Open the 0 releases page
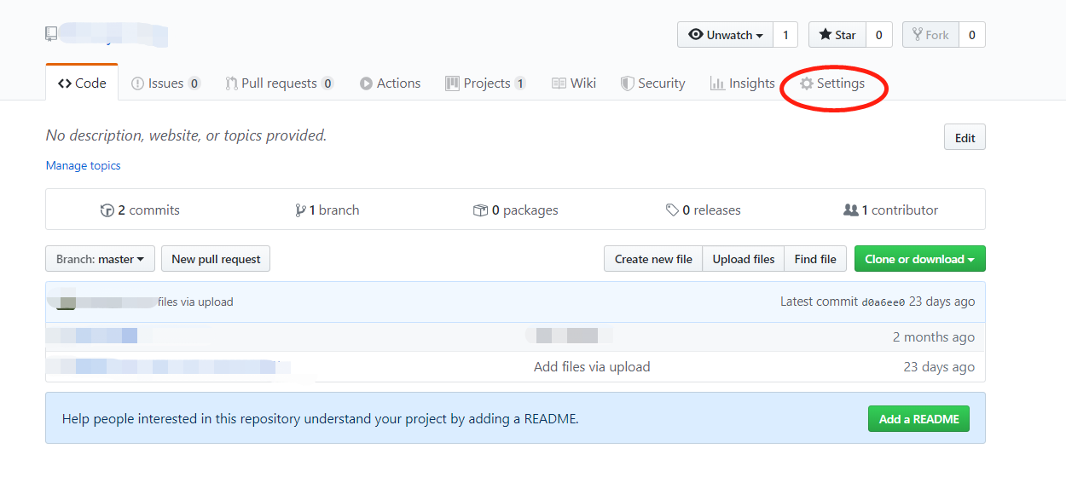1066x477 pixels. (704, 210)
